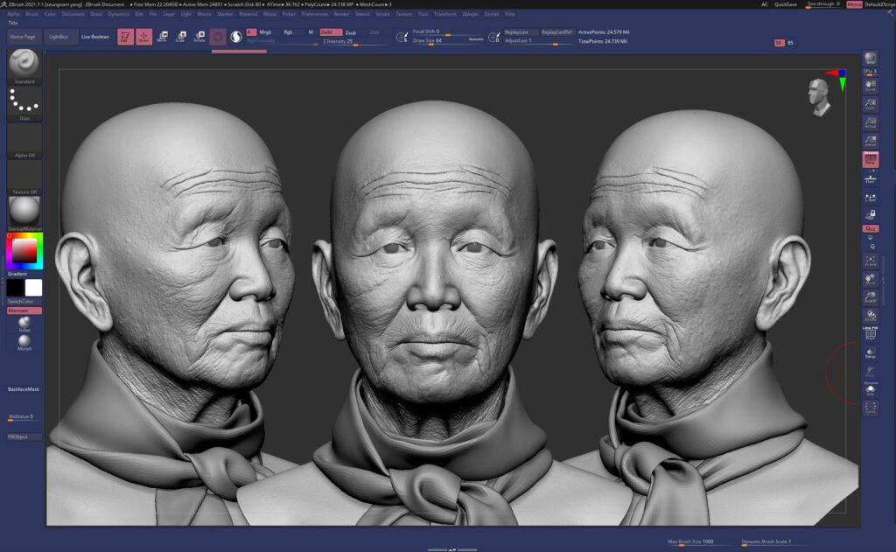Select the Rotate transform tool
Screen dimensions: 896x552
click(x=199, y=37)
